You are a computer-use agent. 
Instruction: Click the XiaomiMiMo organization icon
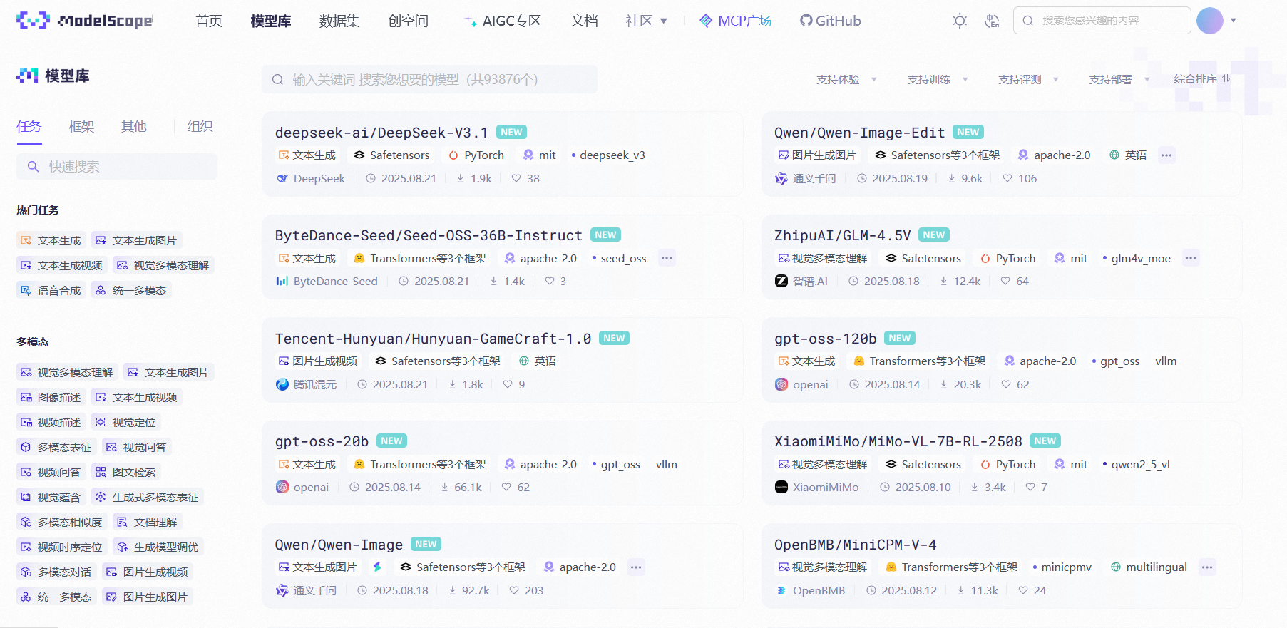pyautogui.click(x=781, y=487)
